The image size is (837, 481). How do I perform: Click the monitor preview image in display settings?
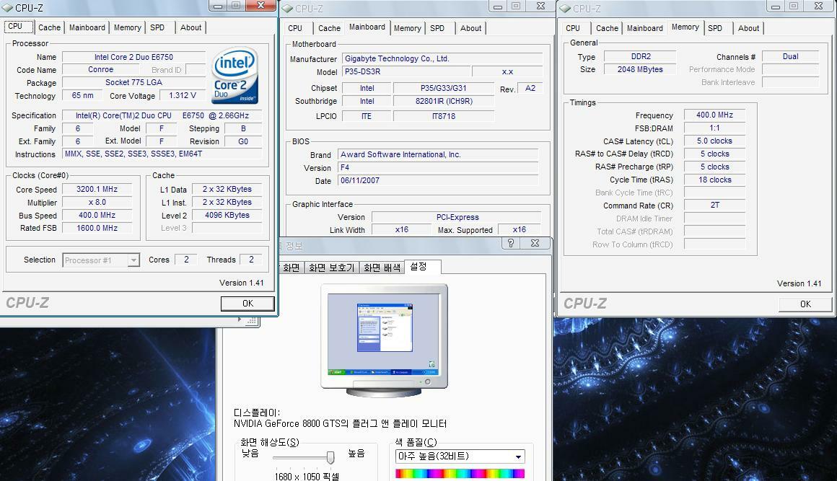385,340
